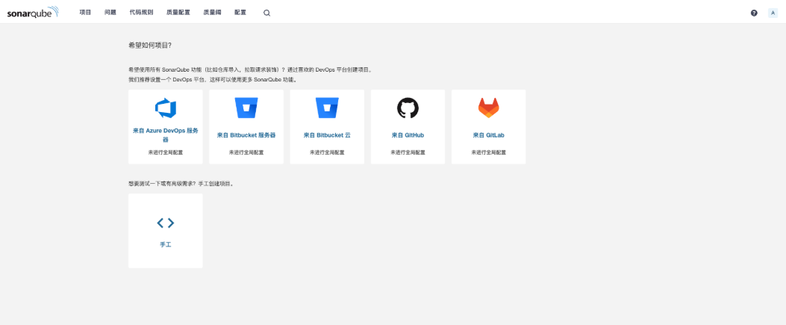Click text 想要测试一下或有高级需求?
Image resolution: width=786 pixels, height=325 pixels.
click(x=163, y=184)
